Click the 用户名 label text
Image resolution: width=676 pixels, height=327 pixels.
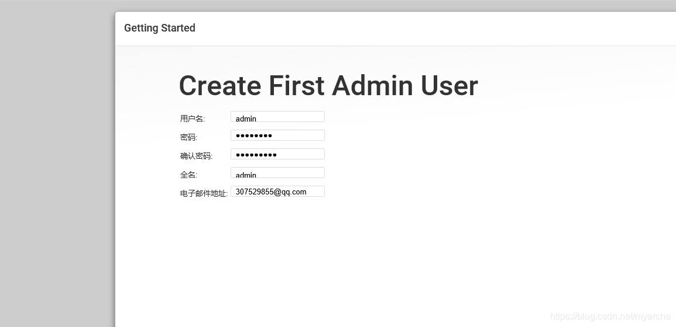point(193,119)
